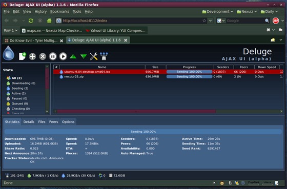287x189 pixels.
Task: Open URL history dropdown arrow
Action: point(211,20)
